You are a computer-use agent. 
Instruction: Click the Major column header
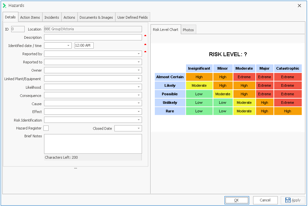[x=265, y=68]
